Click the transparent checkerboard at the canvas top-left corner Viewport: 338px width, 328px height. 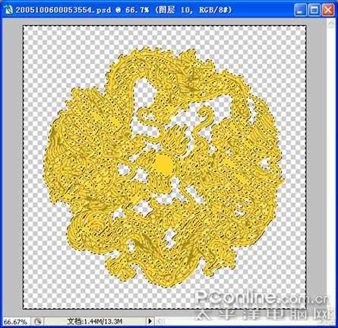[33, 36]
